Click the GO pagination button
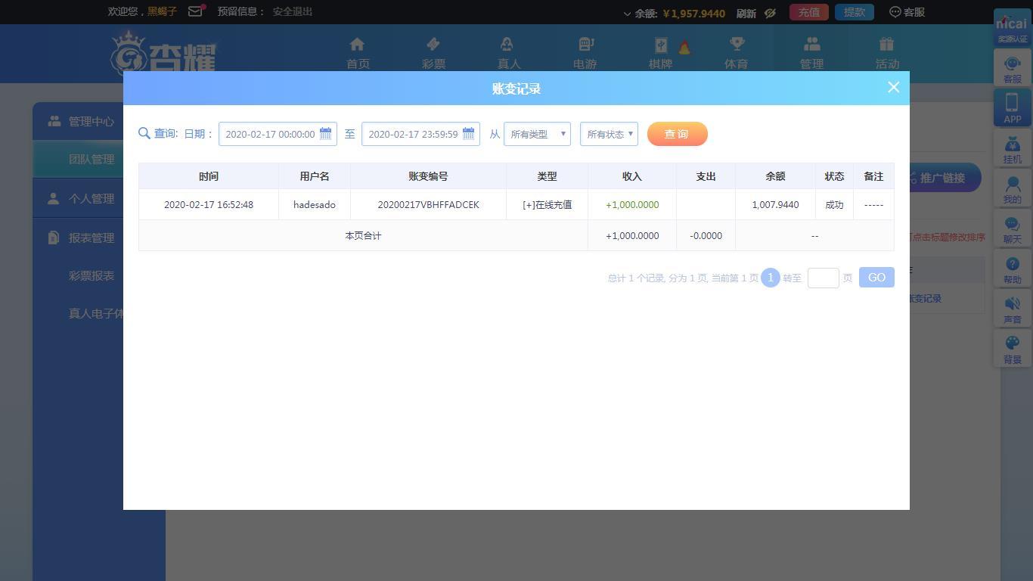Screen dimensions: 1033x581 (x=876, y=278)
